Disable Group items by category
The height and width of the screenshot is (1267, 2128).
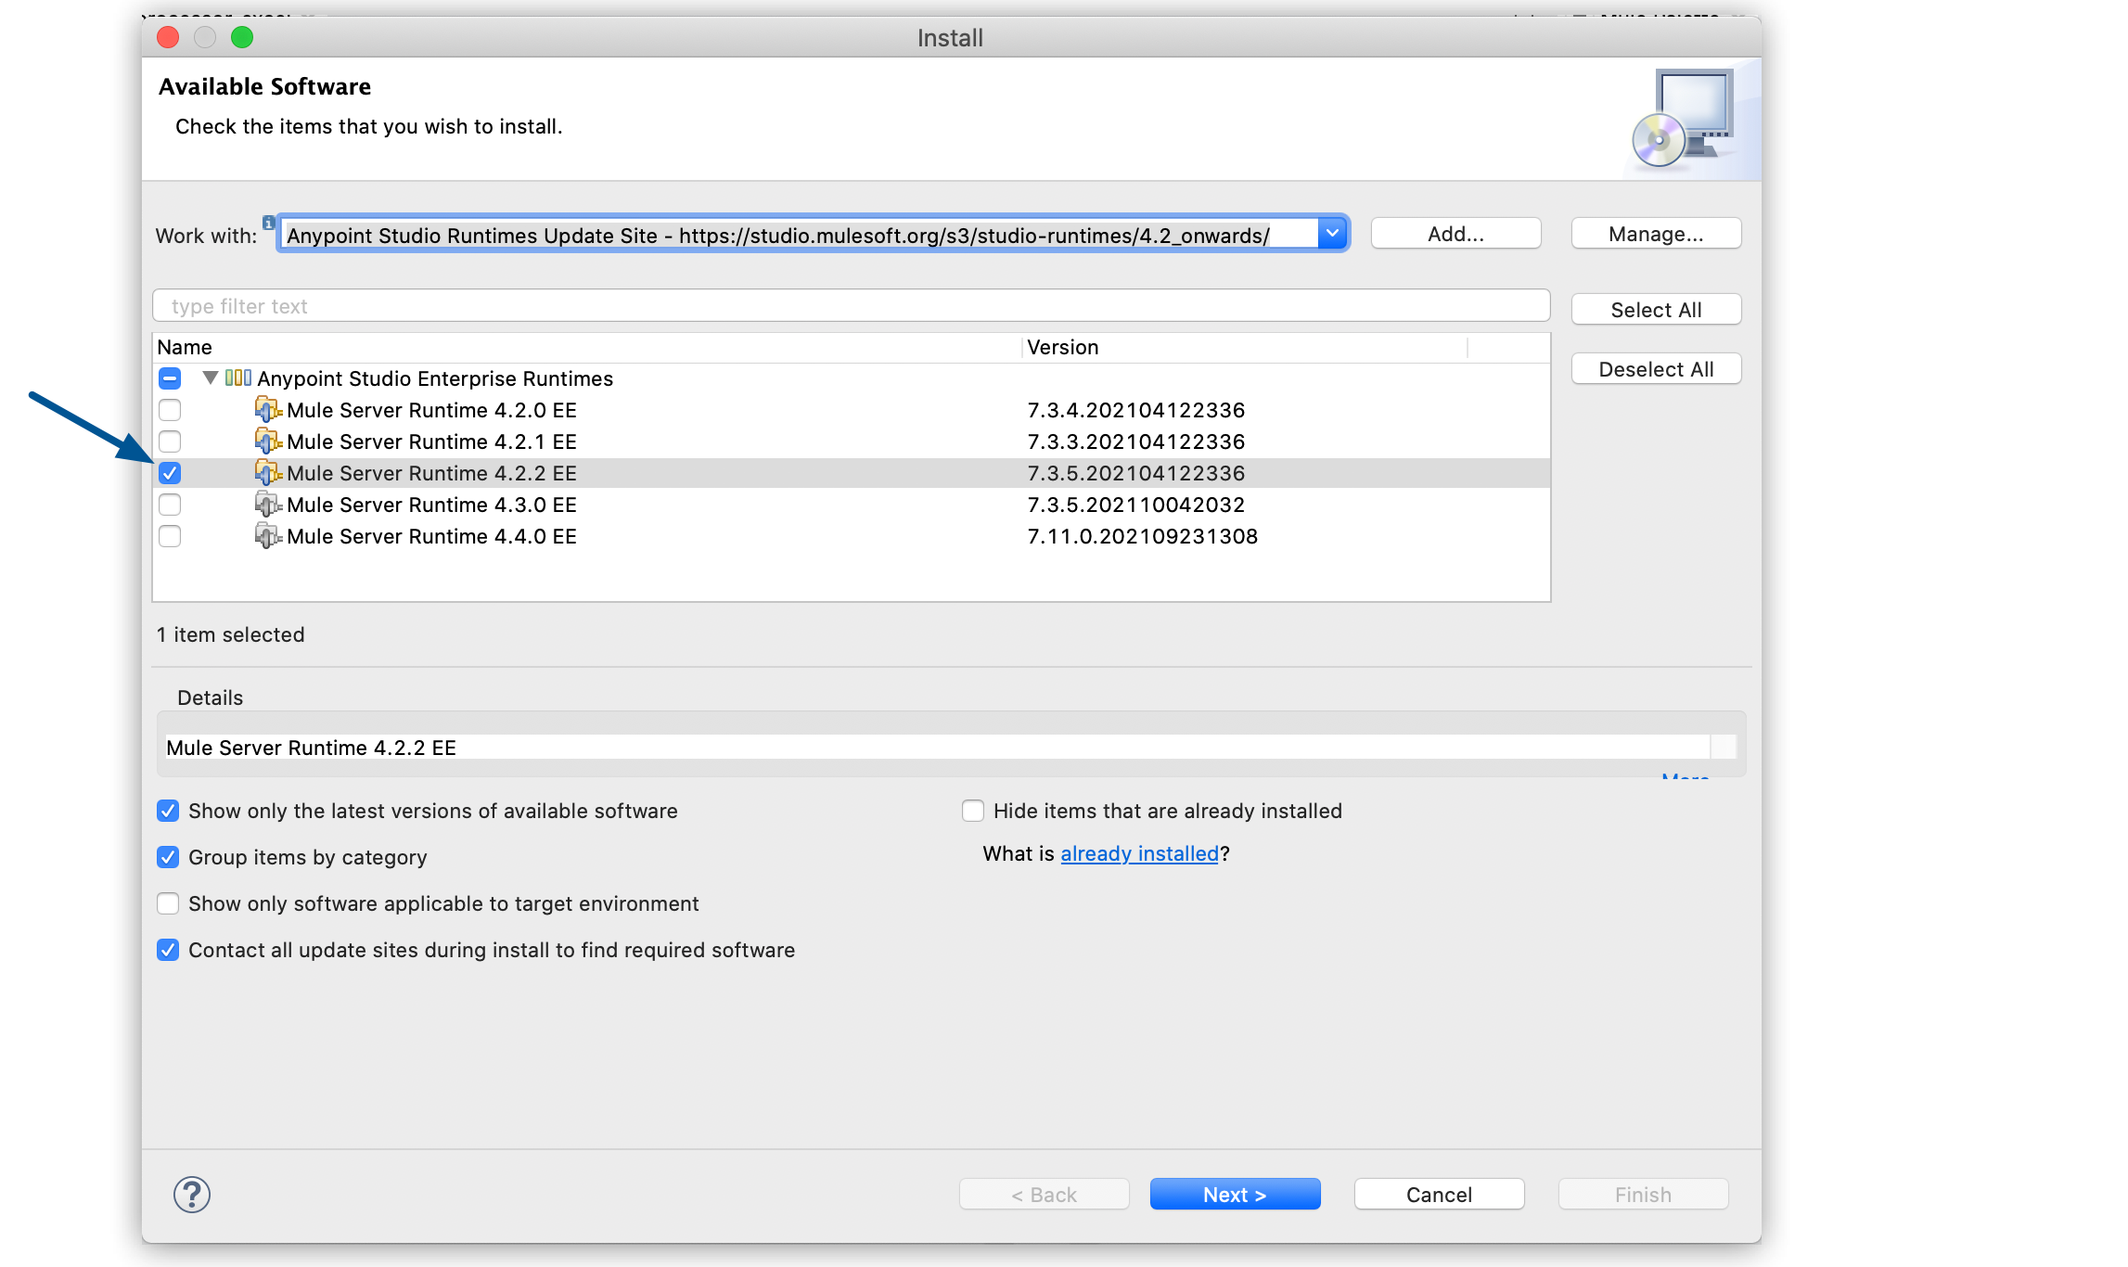(x=168, y=857)
